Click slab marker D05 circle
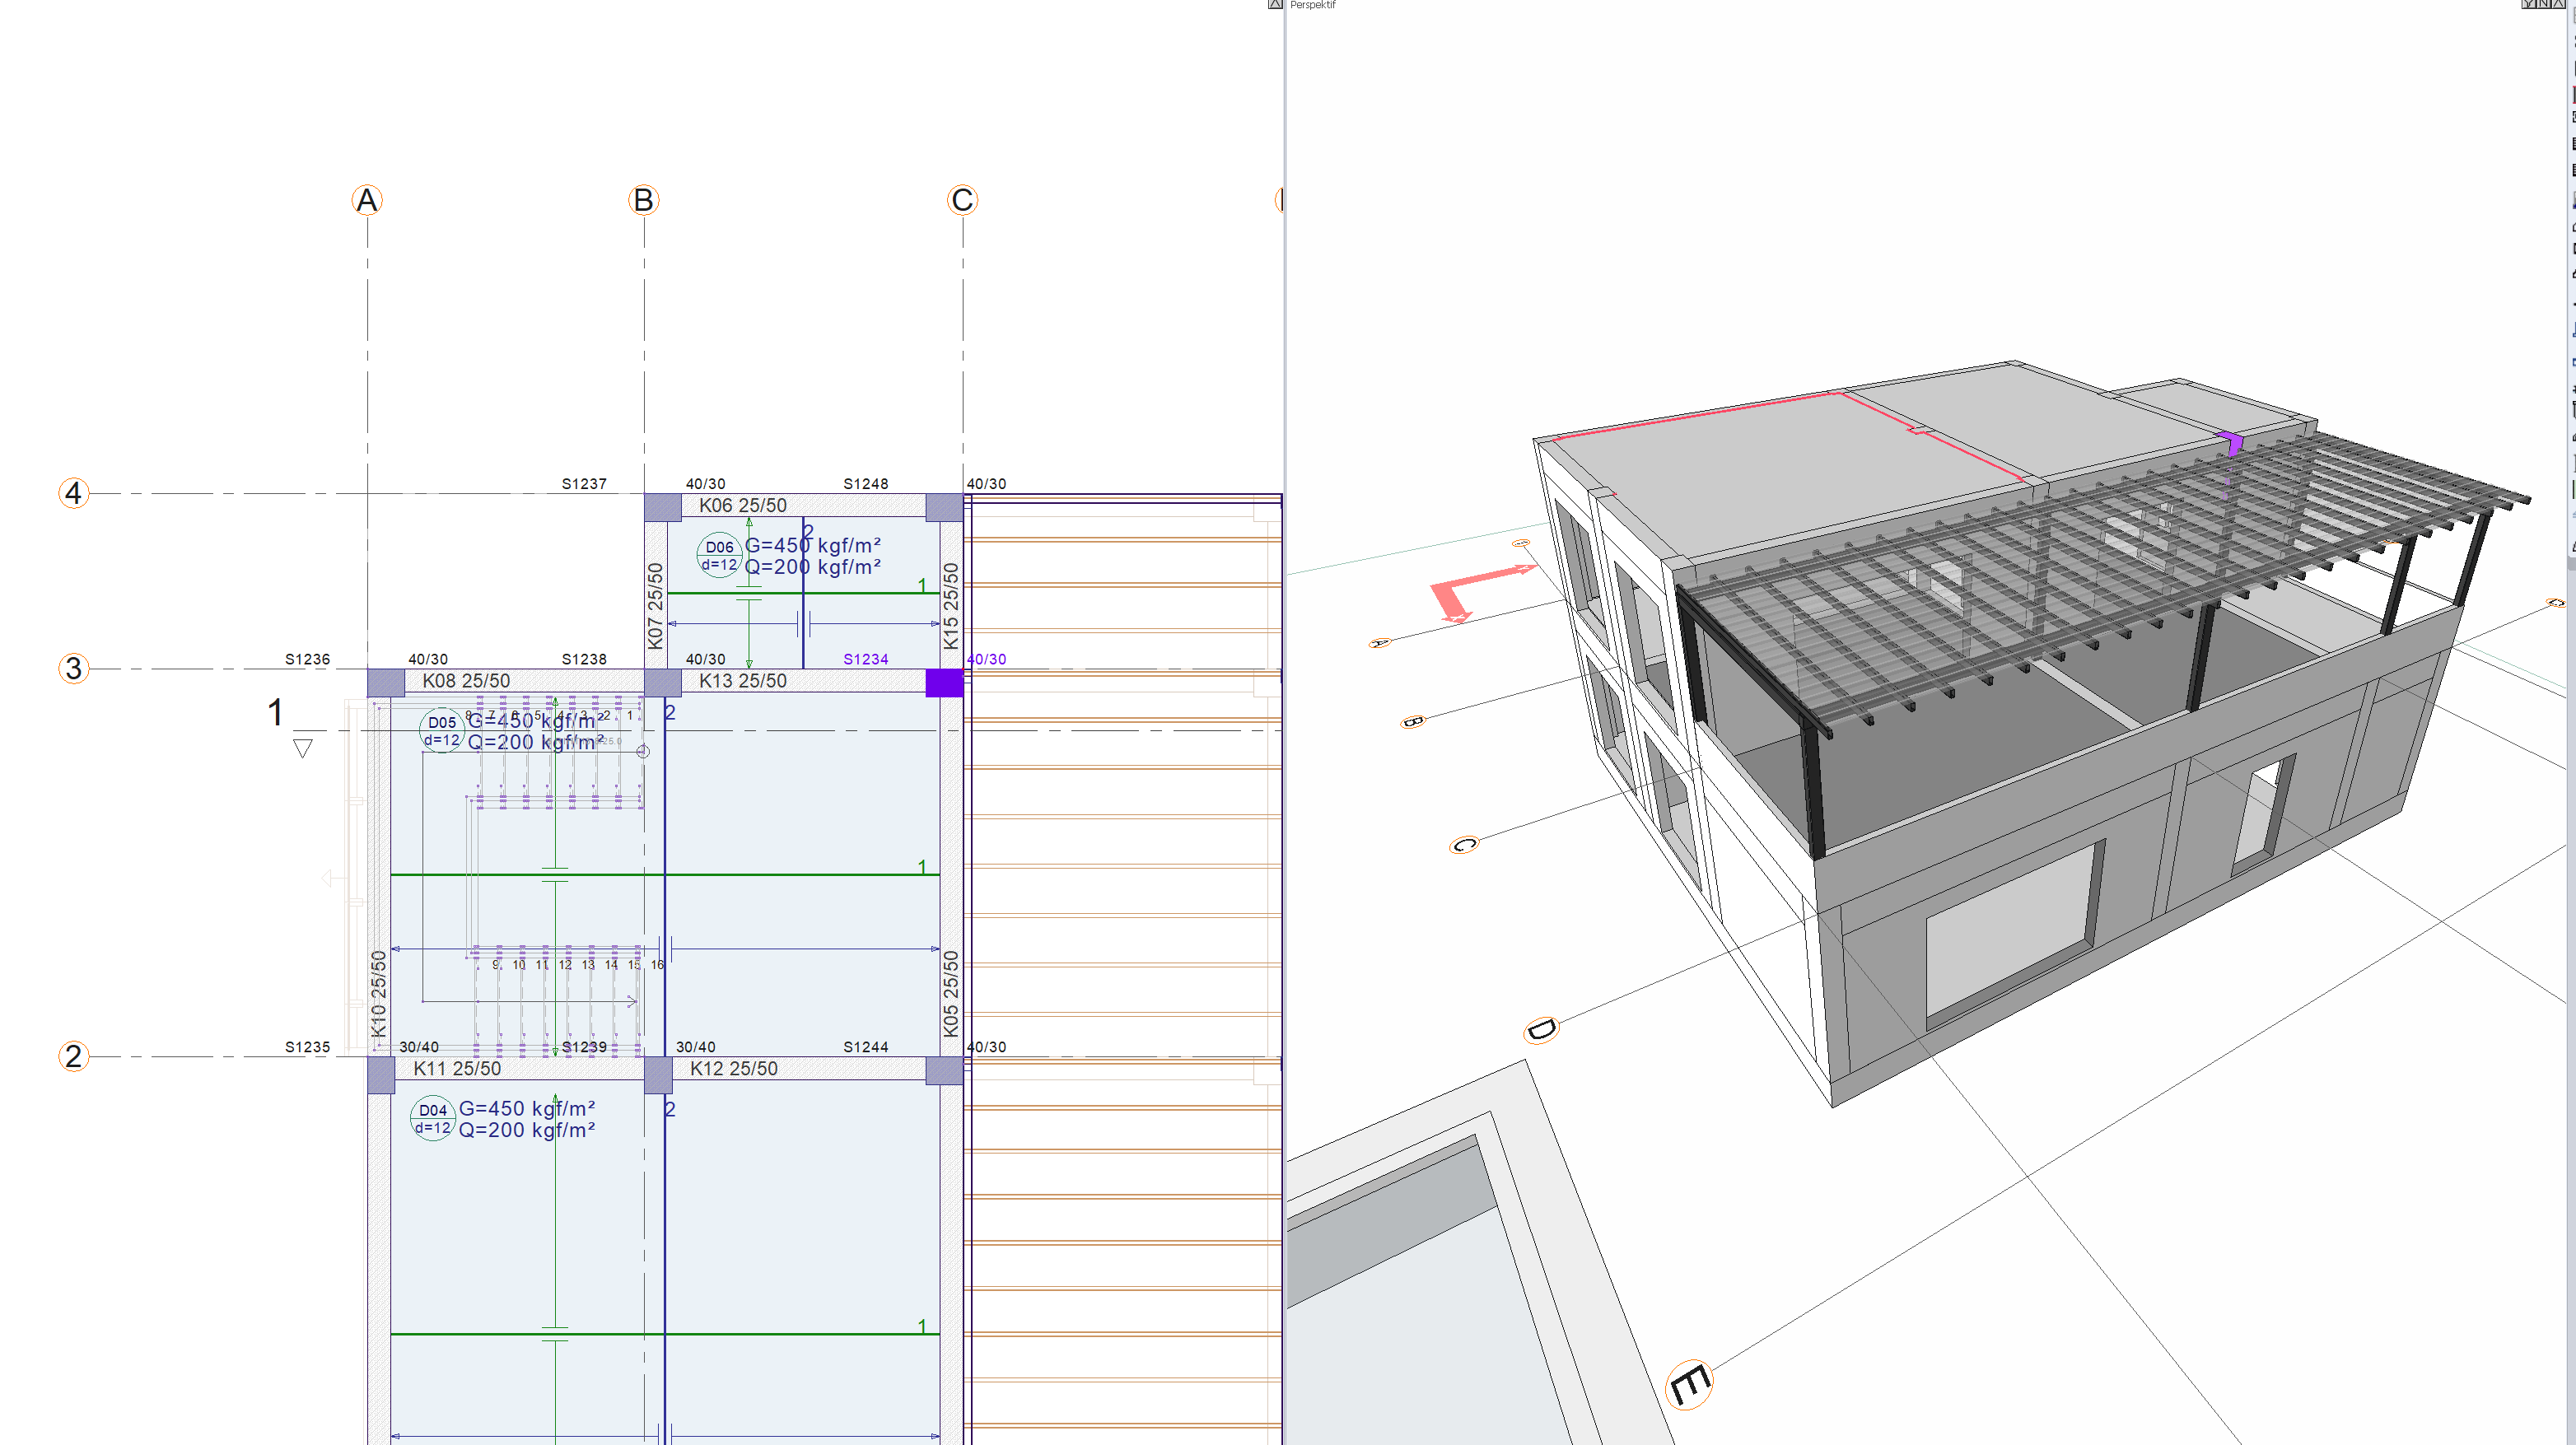2576x1445 pixels. click(441, 731)
